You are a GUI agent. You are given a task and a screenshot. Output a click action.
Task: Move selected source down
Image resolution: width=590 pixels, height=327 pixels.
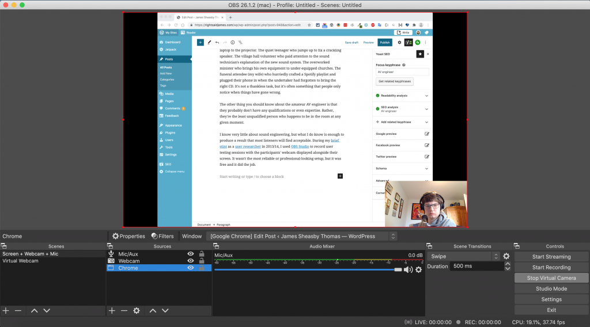(165, 310)
